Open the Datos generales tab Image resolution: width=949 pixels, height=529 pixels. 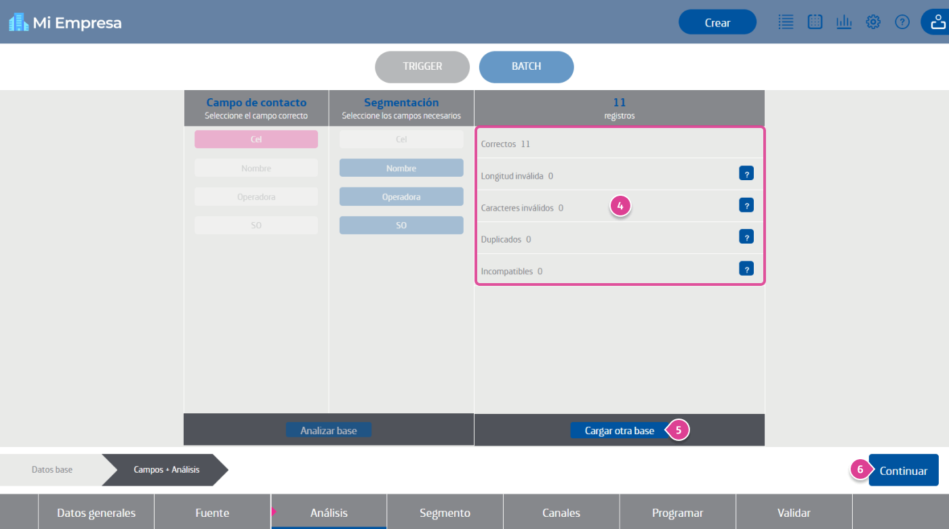(x=96, y=513)
